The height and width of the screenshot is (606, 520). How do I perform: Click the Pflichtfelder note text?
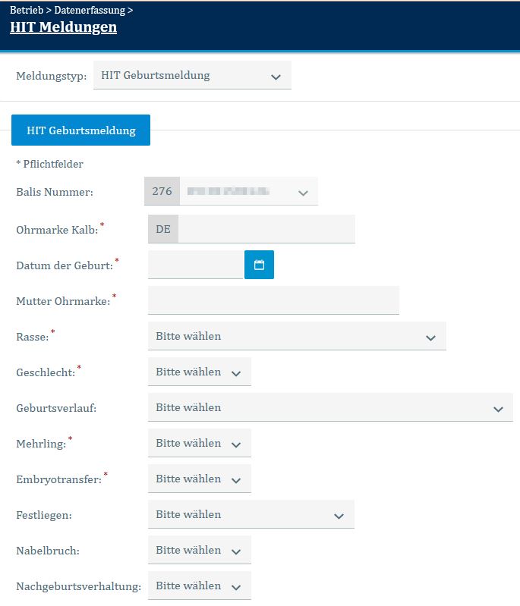[49, 164]
